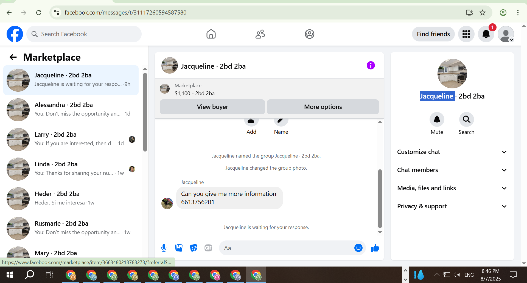Click the chat messages scrollbar thumb
This screenshot has height=283, width=527.
pyautogui.click(x=380, y=199)
